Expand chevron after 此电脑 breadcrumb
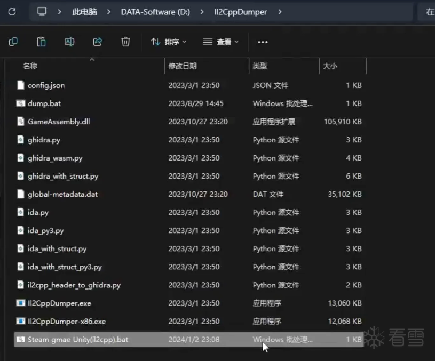The image size is (435, 361). tap(109, 12)
